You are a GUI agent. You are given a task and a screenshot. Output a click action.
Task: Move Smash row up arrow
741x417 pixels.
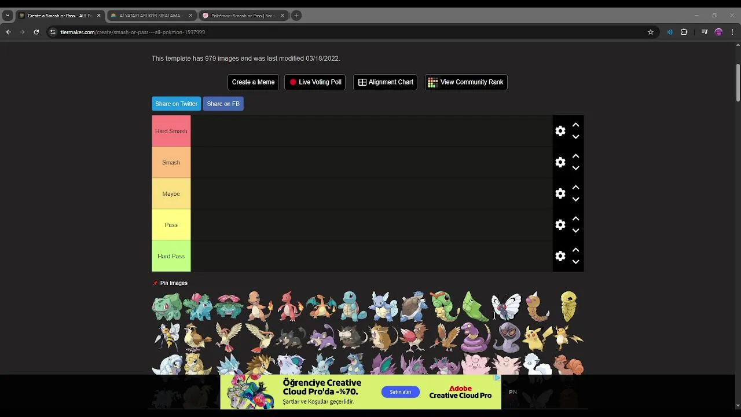575,156
